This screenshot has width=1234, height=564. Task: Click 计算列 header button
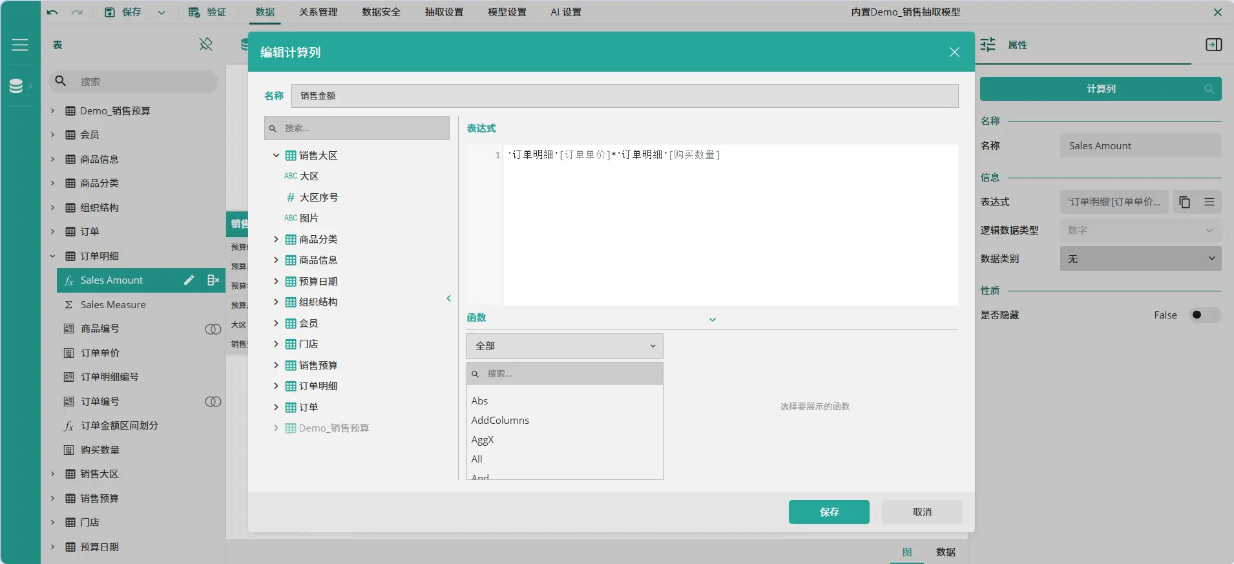1101,89
